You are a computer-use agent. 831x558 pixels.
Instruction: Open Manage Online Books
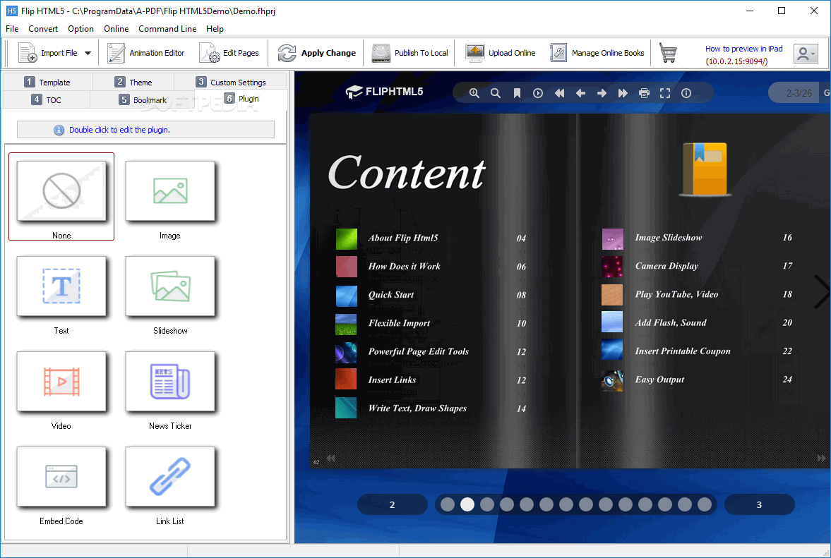[x=597, y=53]
